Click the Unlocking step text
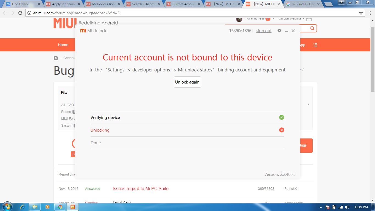The image size is (375, 211). (100, 130)
